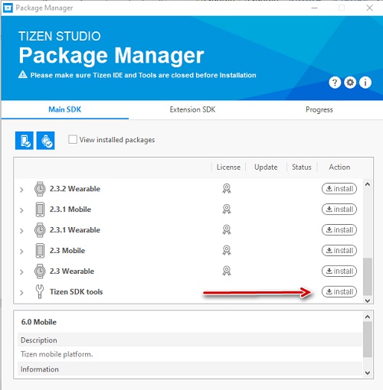Click the phone icon of 2.3.1 Mobile

click(40, 210)
